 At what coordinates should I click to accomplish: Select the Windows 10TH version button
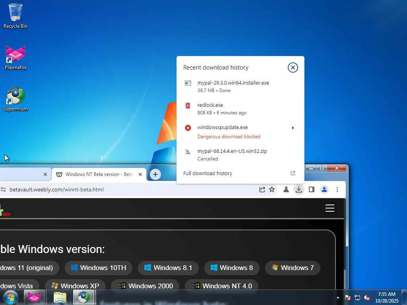99,268
